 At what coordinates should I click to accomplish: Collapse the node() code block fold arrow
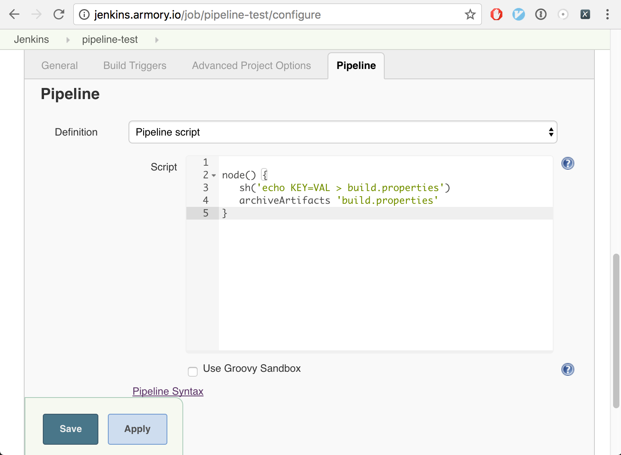(214, 175)
